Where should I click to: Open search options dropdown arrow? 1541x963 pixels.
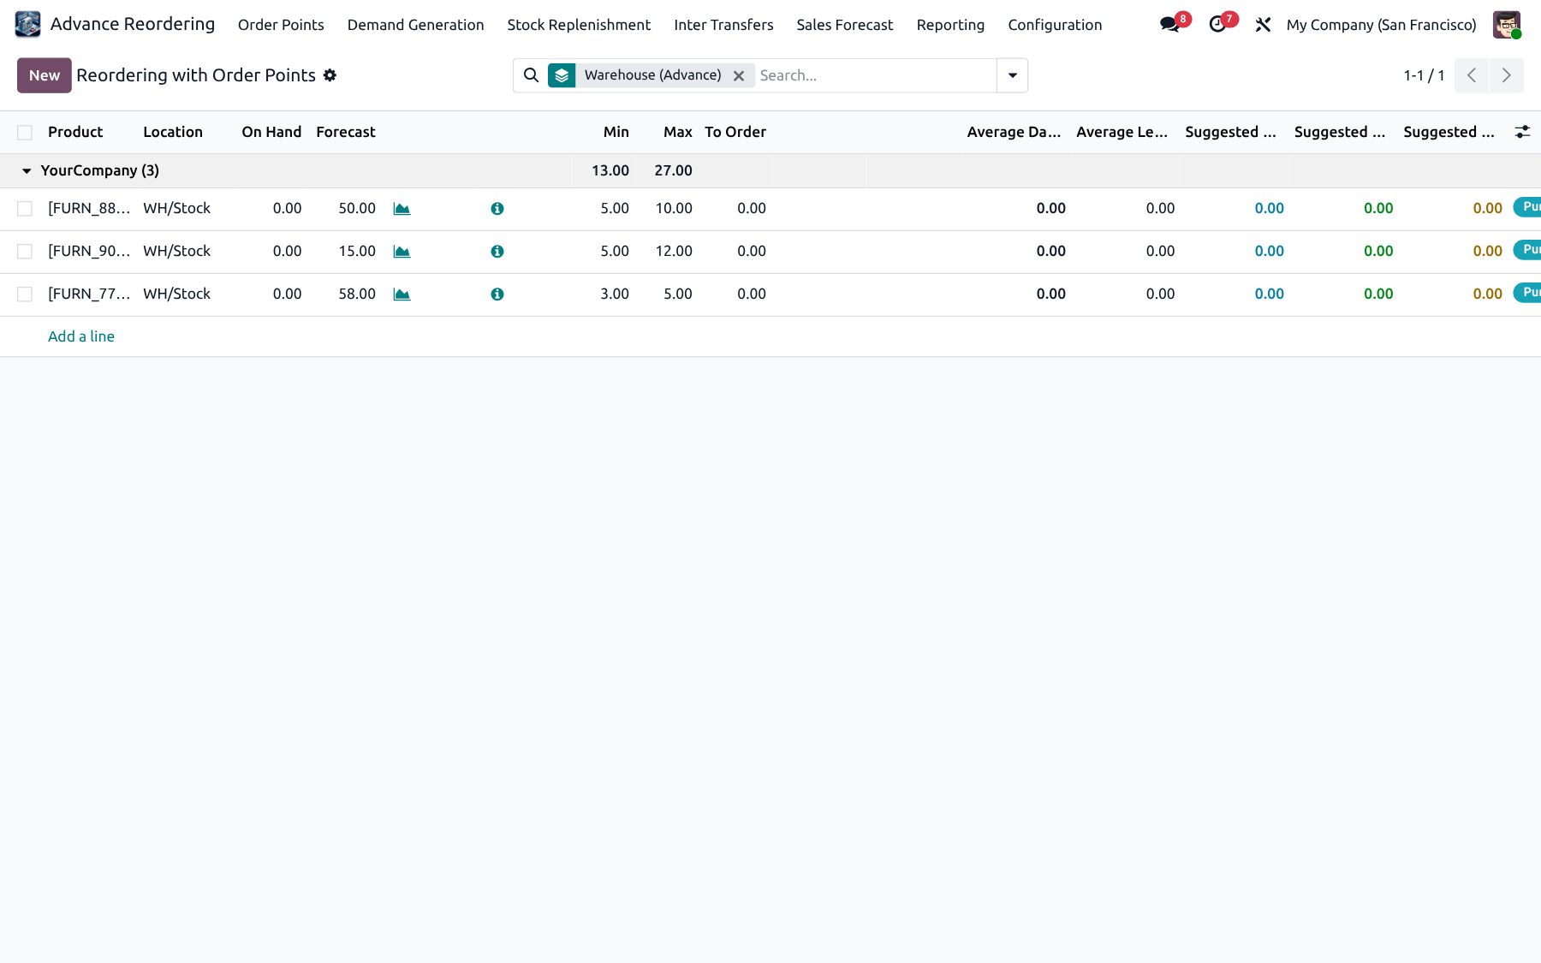(1013, 75)
